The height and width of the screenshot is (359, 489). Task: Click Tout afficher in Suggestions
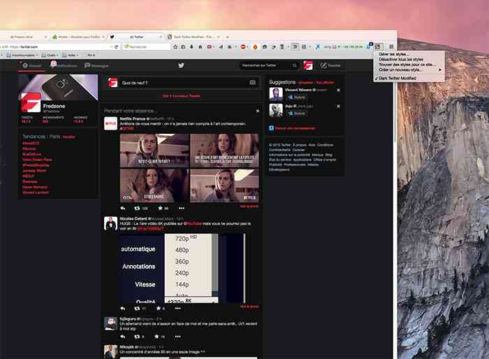pos(325,82)
